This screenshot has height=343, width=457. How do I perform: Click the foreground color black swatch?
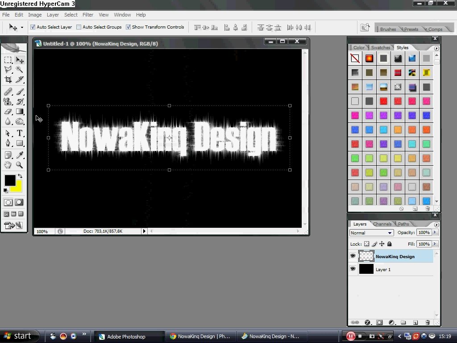(x=9, y=180)
